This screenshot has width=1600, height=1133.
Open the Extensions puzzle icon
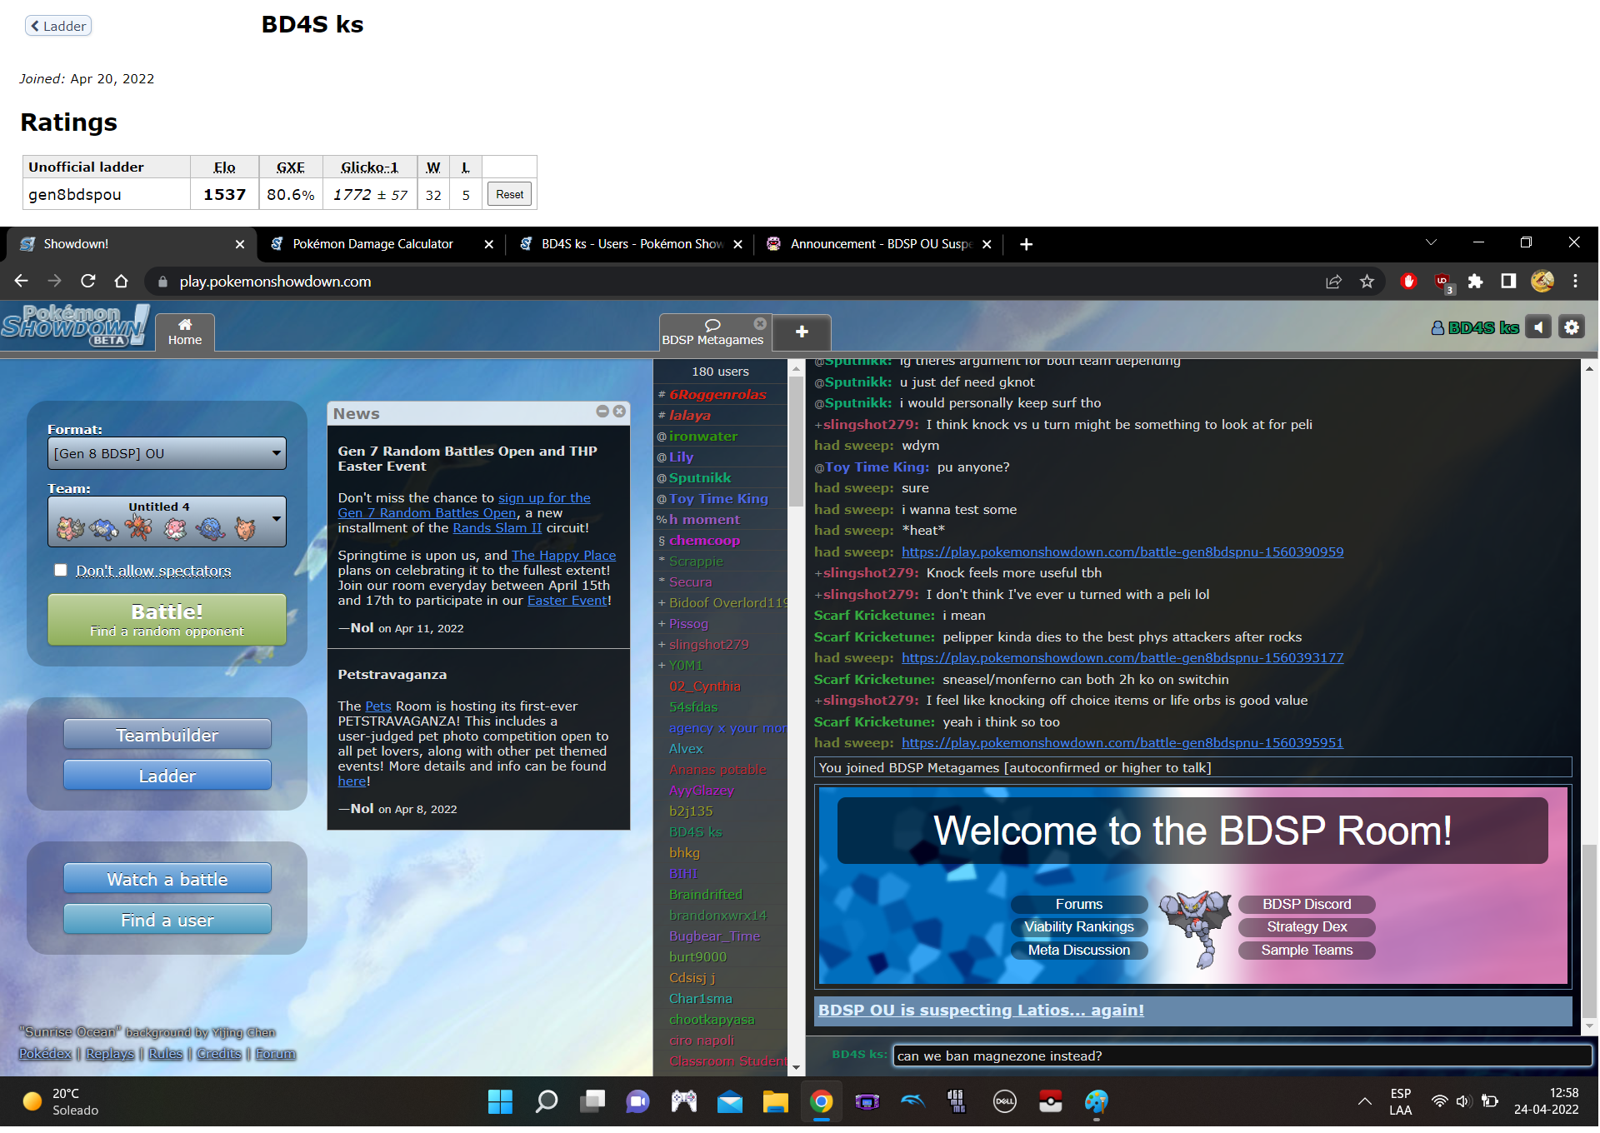(1475, 282)
